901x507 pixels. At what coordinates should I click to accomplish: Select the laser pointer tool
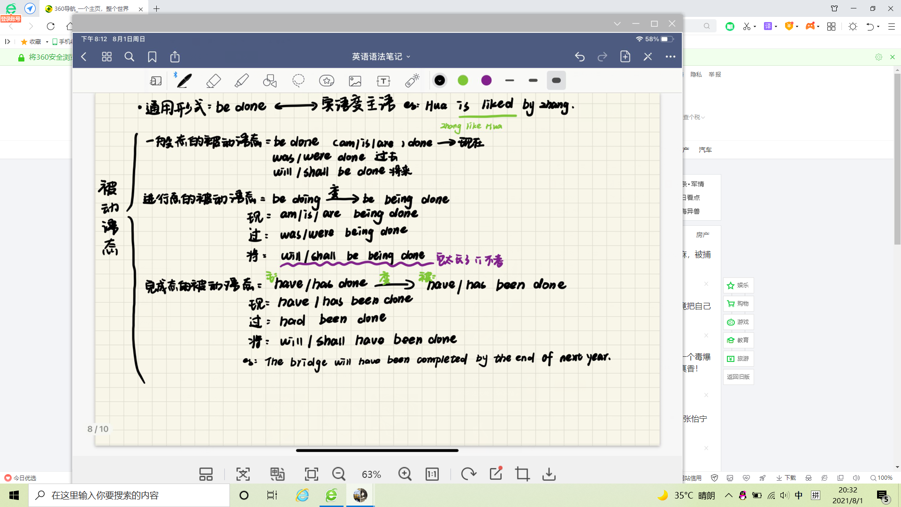412,81
